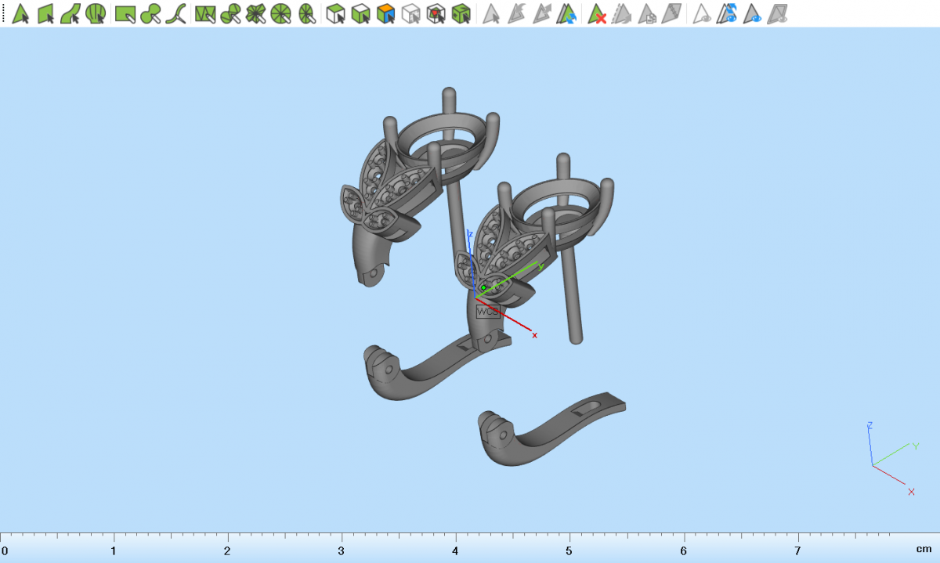Click the cube icon with red triangle

click(x=436, y=13)
